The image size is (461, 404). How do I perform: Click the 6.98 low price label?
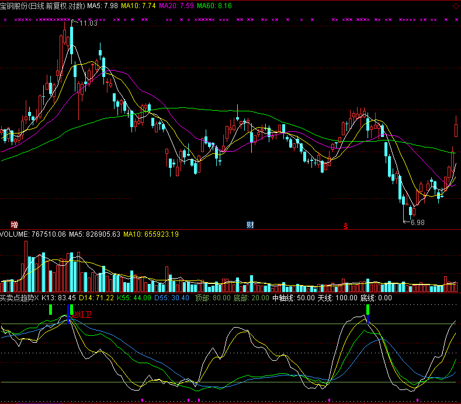[416, 223]
